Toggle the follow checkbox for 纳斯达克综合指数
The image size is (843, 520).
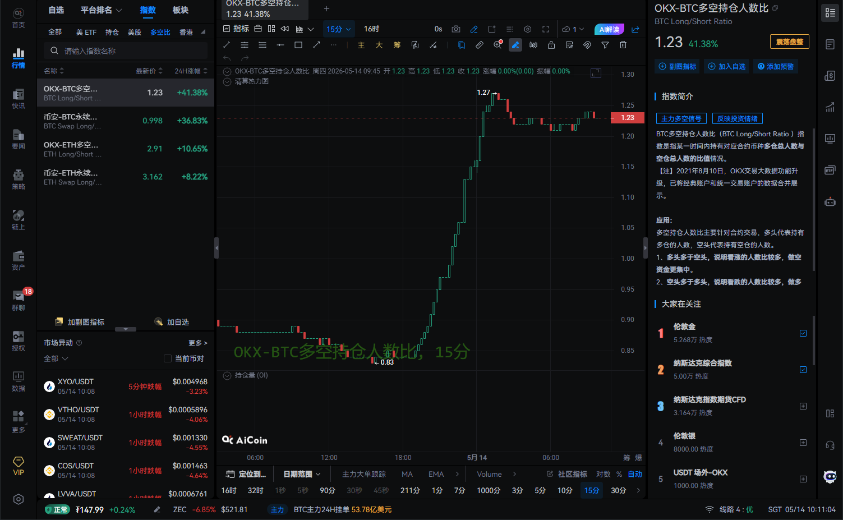click(x=803, y=370)
